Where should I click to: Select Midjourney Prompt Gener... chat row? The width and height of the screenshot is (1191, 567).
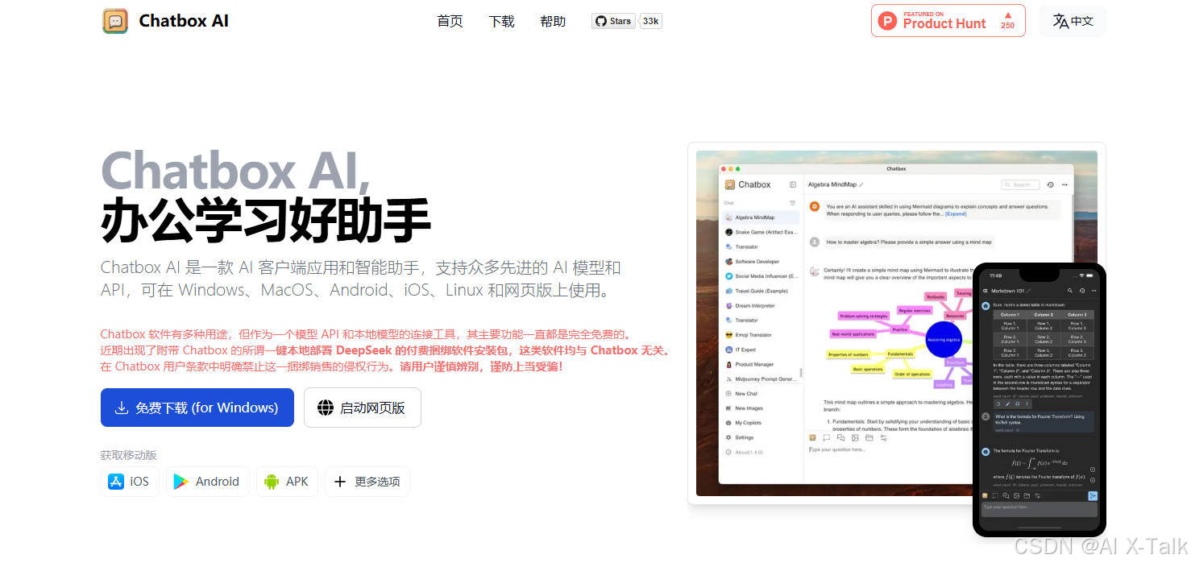pyautogui.click(x=761, y=379)
